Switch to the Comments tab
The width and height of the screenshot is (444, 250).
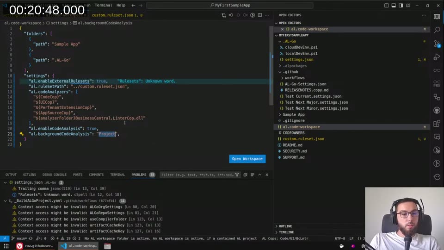click(96, 175)
